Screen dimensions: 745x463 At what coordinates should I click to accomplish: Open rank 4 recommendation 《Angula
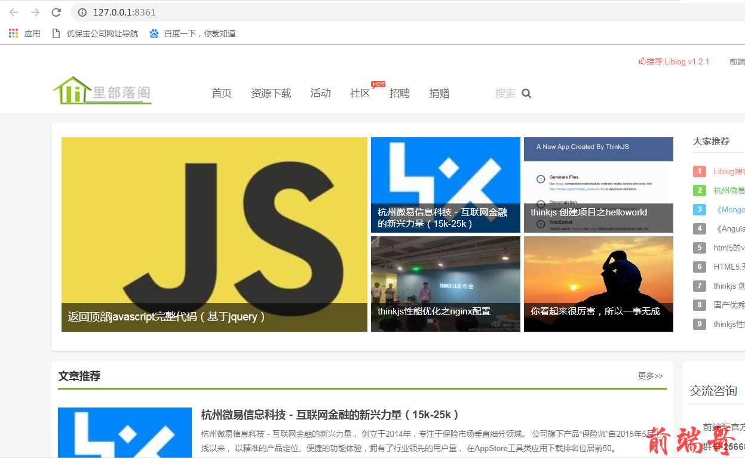click(729, 229)
